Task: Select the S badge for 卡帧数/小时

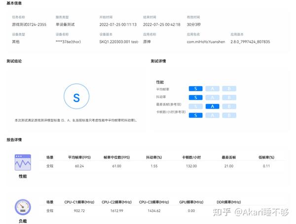Action: [195, 115]
